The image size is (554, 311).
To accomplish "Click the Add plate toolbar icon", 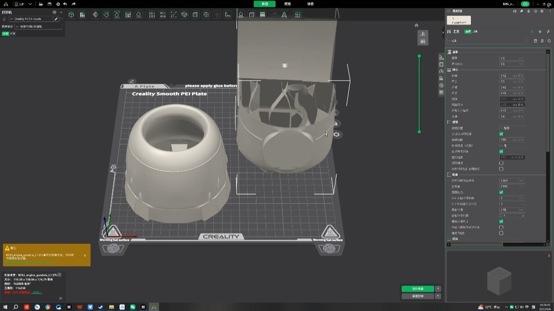I will pyautogui.click(x=82, y=15).
